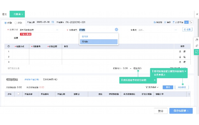Open the calendar picker beside date 2020-01-10

click(53, 22)
